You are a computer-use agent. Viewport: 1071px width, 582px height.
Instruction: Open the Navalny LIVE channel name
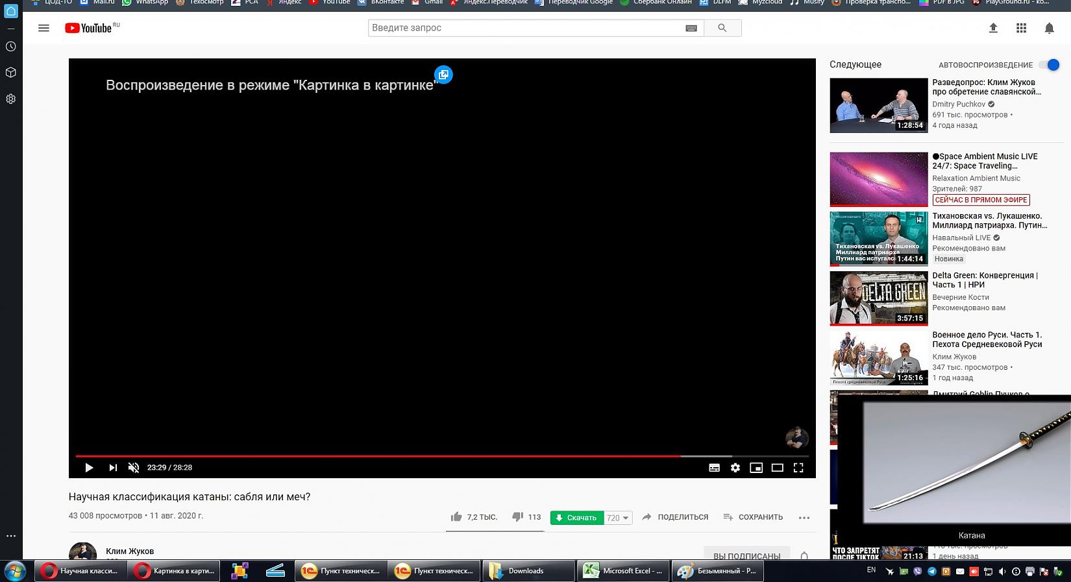(x=961, y=238)
